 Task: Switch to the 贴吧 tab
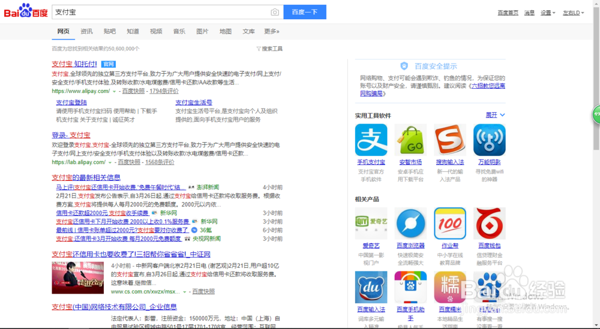click(109, 31)
